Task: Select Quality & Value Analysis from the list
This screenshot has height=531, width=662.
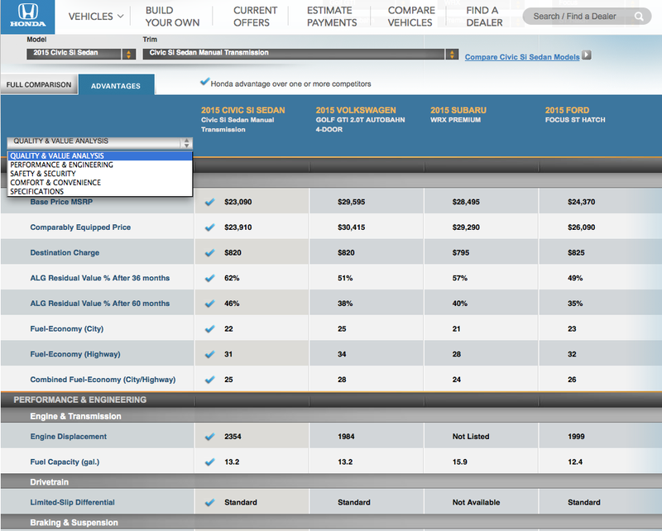Action: tap(99, 155)
